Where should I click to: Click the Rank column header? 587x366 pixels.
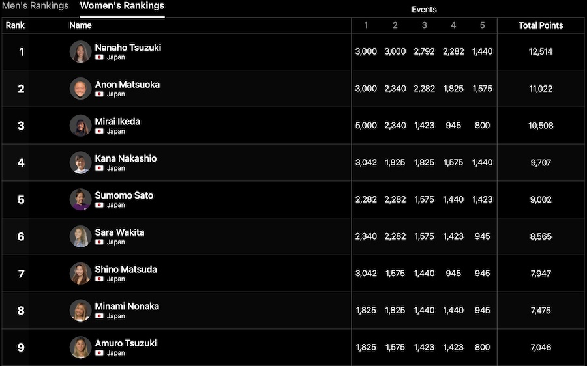16,25
